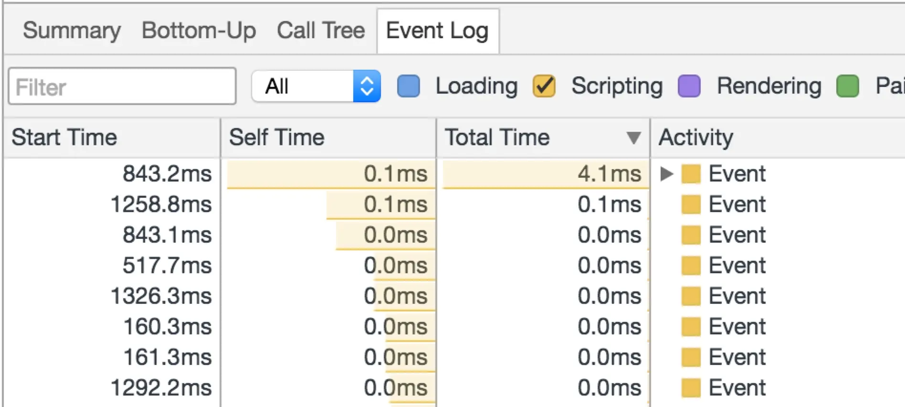Enable the Loading category checkbox
This screenshot has height=407, width=905.
[409, 86]
